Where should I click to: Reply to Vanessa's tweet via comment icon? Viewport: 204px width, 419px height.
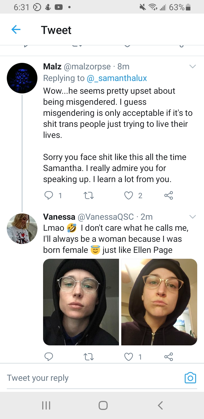(49, 357)
